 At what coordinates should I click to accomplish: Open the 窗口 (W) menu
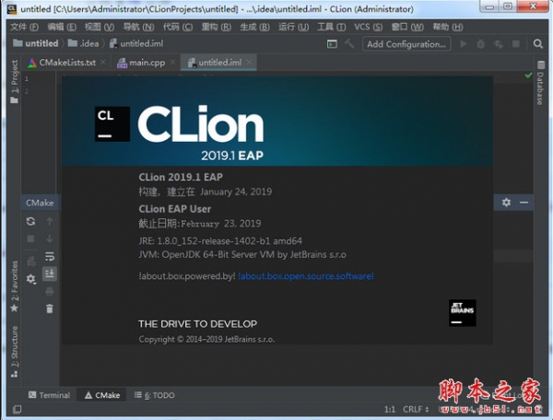(407, 27)
